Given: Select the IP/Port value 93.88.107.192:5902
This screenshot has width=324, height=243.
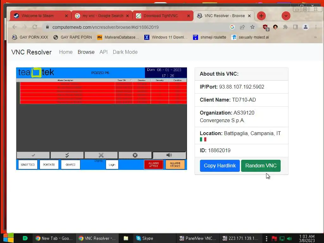Looking at the screenshot, I should click(x=241, y=87).
